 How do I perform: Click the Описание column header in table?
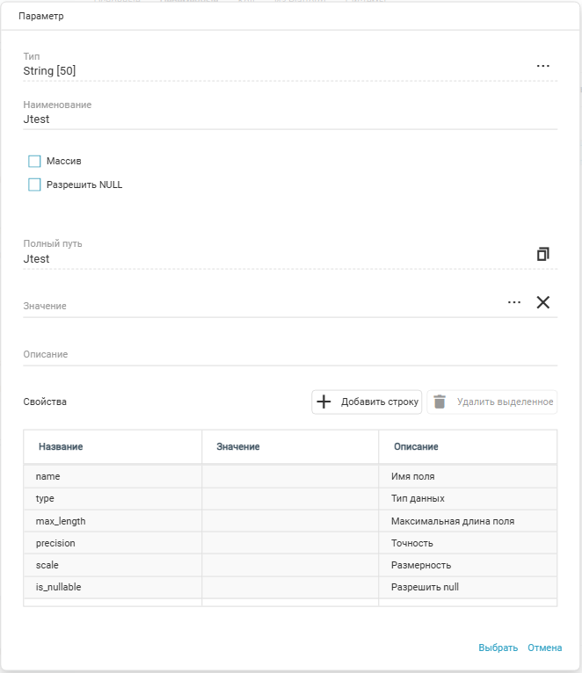tap(416, 446)
